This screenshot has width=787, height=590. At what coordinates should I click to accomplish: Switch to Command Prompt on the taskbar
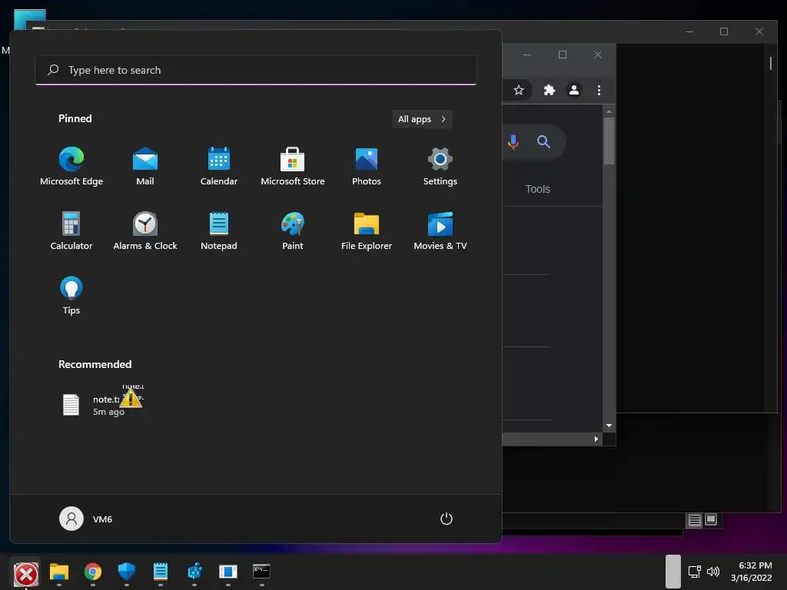click(261, 572)
